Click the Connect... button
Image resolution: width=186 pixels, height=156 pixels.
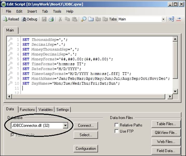(x=86, y=126)
